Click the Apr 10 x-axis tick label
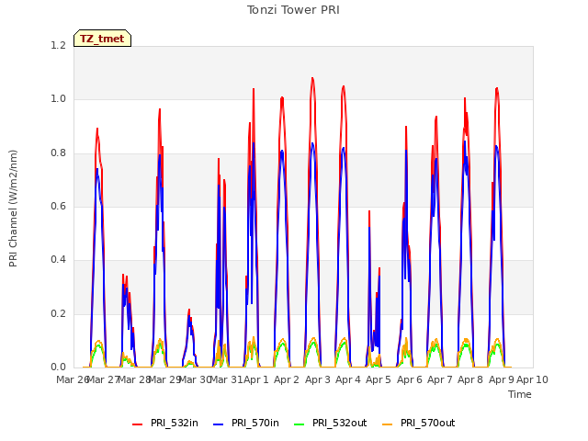Screen dimensions: 588x441 pyautogui.click(x=532, y=379)
